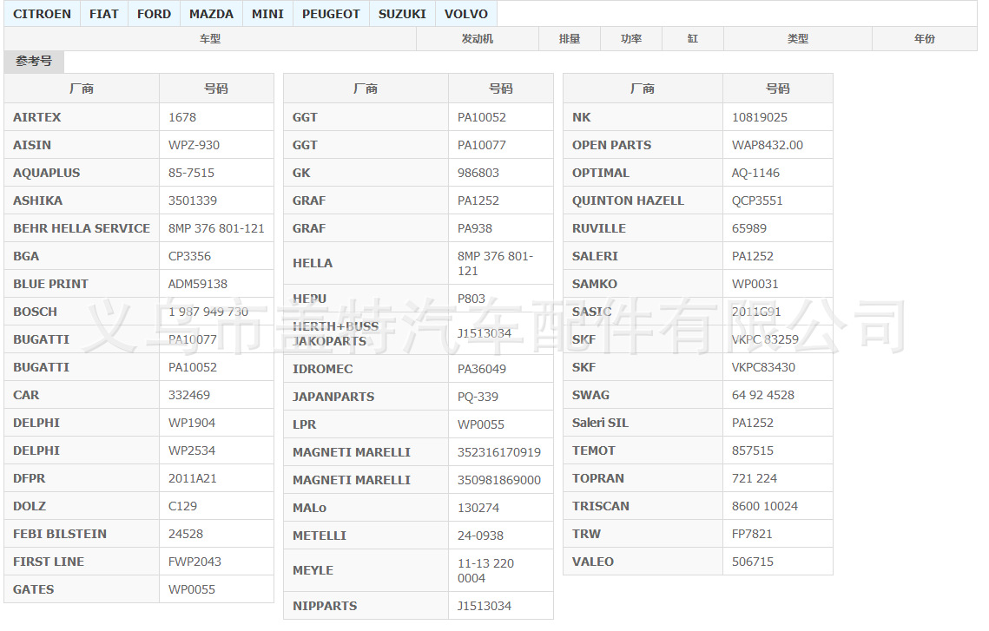Image resolution: width=989 pixels, height=631 pixels.
Task: Open the SUZUKI tab
Action: 402,14
